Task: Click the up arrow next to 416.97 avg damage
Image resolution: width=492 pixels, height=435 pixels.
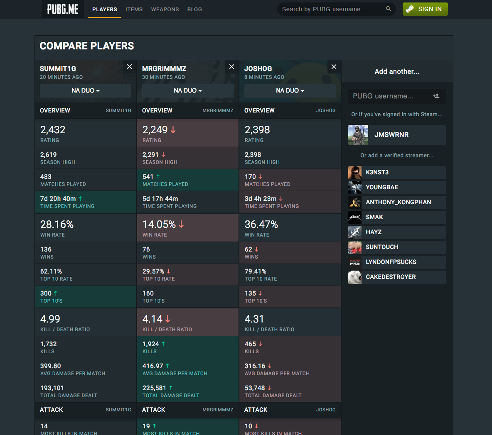Action: point(167,366)
